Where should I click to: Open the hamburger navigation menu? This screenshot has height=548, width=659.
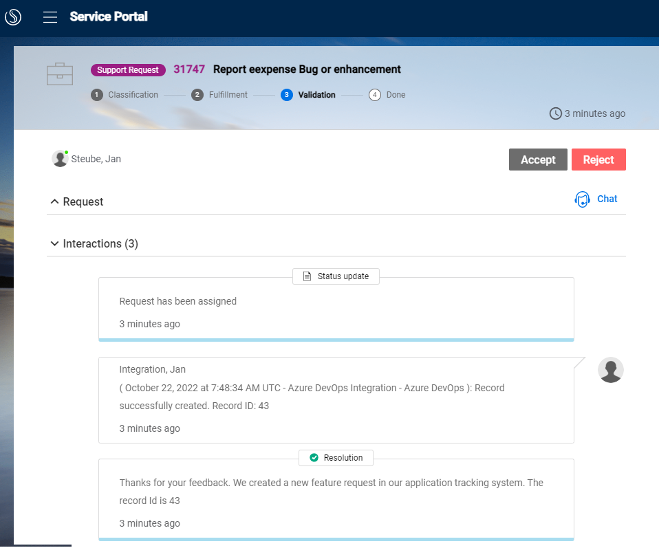click(x=50, y=17)
